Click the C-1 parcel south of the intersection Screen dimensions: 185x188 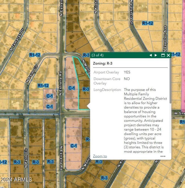[x=74, y=146]
